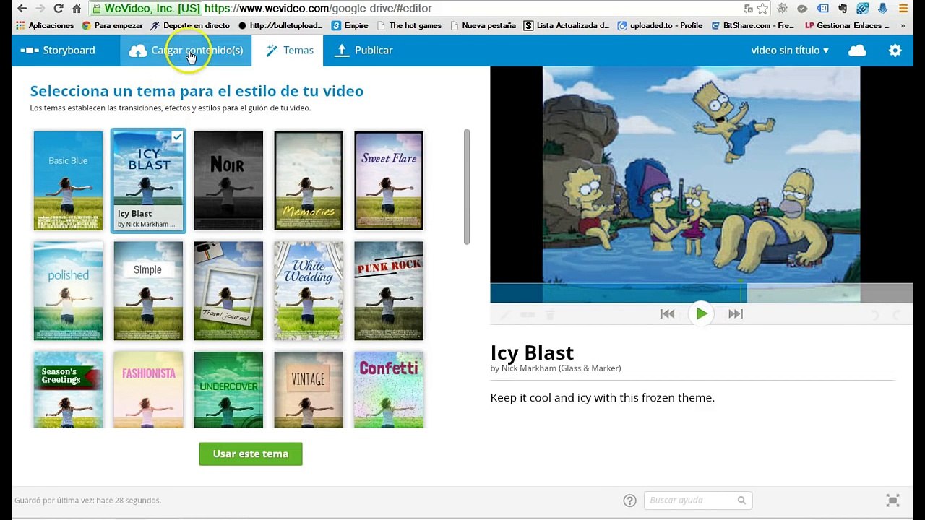This screenshot has width=925, height=520.
Task: Click the gear extension icon in toolbar
Action: pyautogui.click(x=782, y=9)
